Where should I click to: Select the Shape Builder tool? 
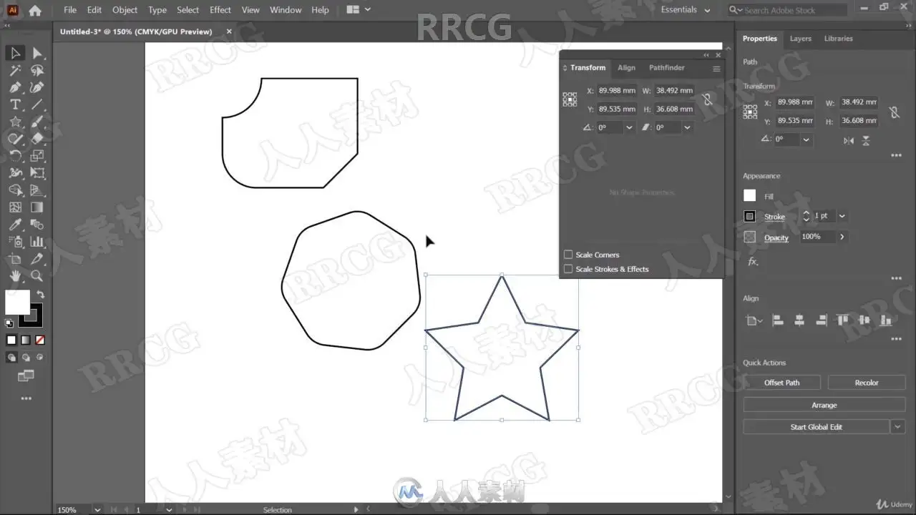pos(15,190)
